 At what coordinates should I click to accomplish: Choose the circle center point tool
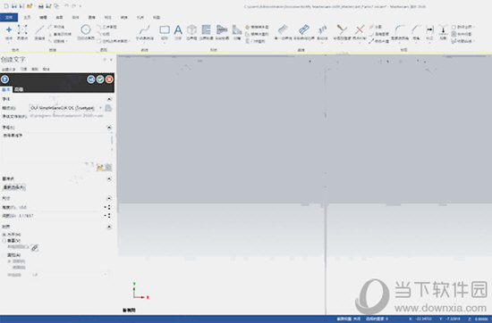(x=86, y=31)
